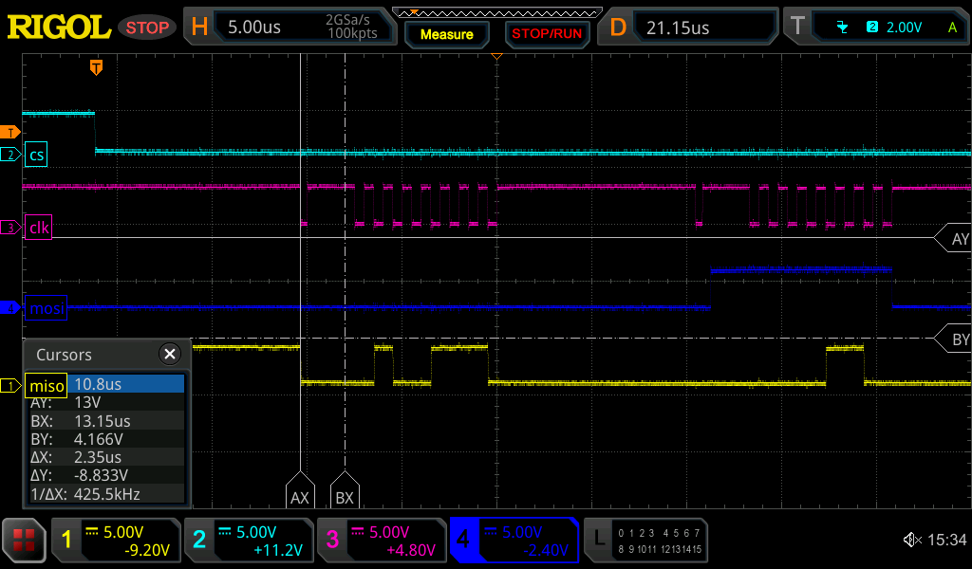Select the 1/ΔX 425.5kHz row

coord(106,493)
